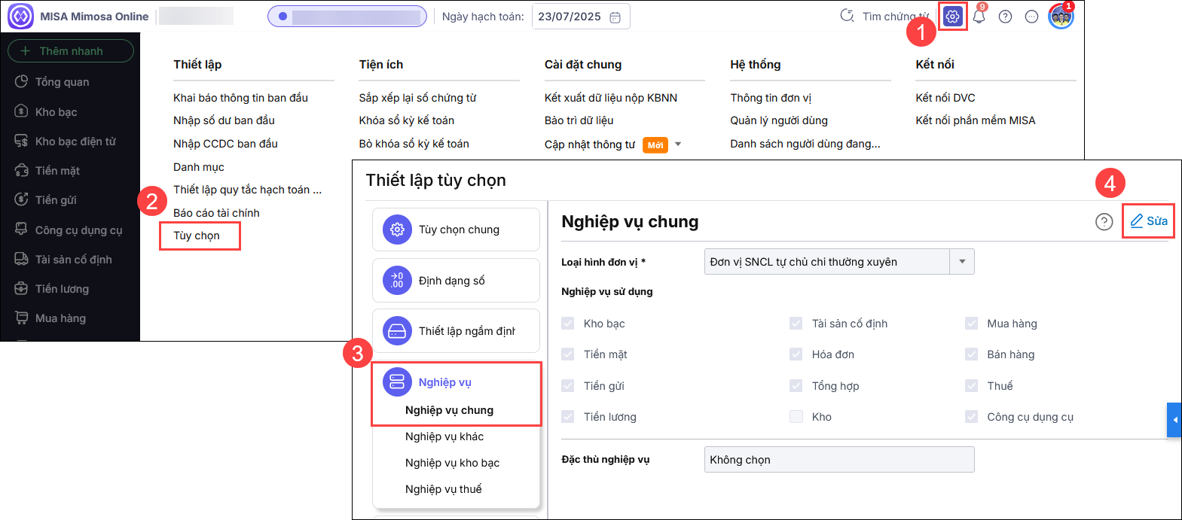Click the Tiền lương sidebar icon
This screenshot has height=520, width=1182.
pos(21,288)
